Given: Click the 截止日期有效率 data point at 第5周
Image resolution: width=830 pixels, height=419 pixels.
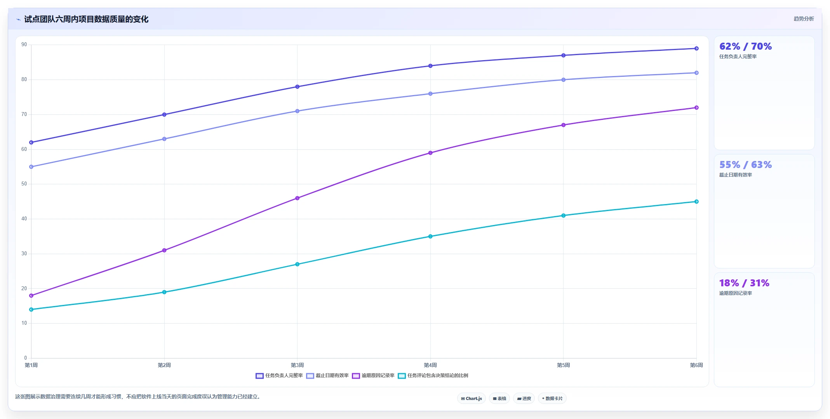Looking at the screenshot, I should click(x=563, y=80).
